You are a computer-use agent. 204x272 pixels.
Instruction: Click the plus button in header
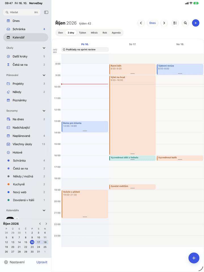195,23
